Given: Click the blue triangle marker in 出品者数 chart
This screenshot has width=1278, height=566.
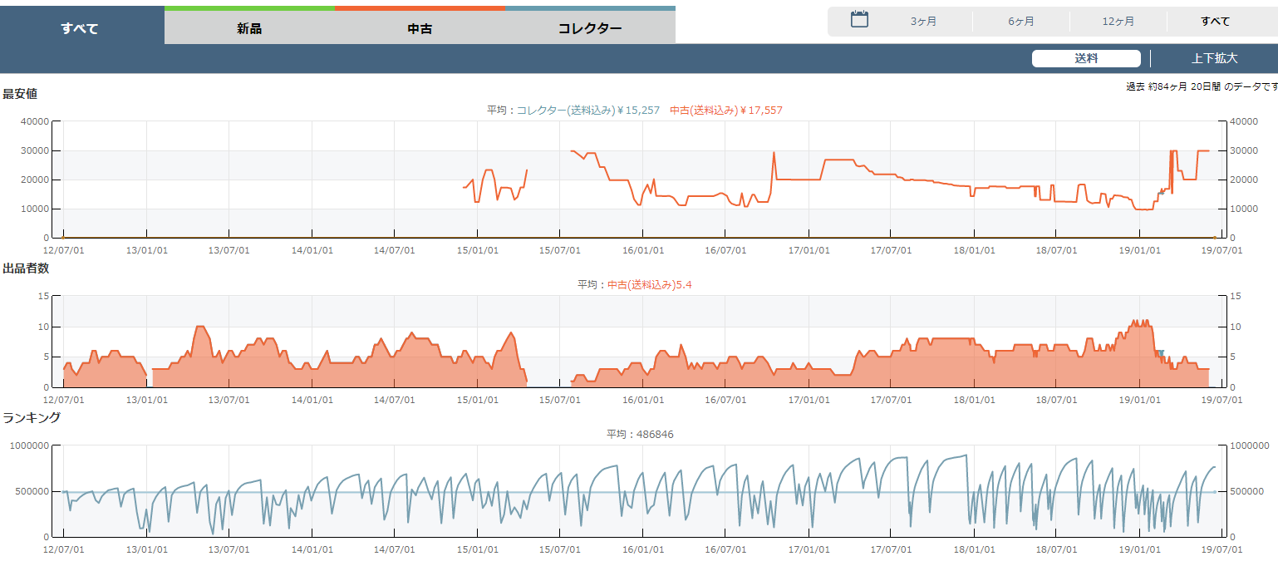Looking at the screenshot, I should pyautogui.click(x=1160, y=353).
